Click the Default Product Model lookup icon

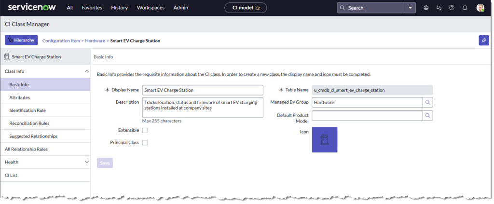click(x=428, y=115)
